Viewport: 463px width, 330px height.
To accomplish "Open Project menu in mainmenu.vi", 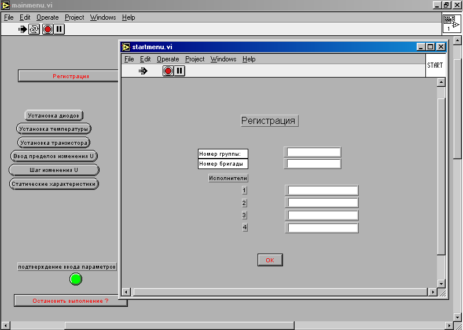I will point(75,17).
